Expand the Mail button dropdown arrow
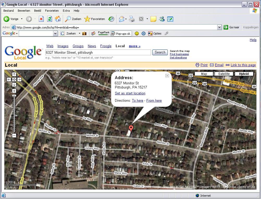This screenshot has width=261, height=199. (126, 19)
